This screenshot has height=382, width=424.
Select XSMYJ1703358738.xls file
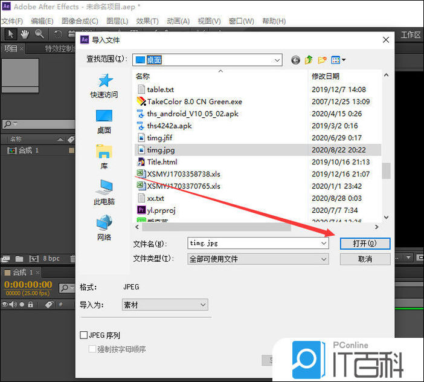pyautogui.click(x=178, y=174)
